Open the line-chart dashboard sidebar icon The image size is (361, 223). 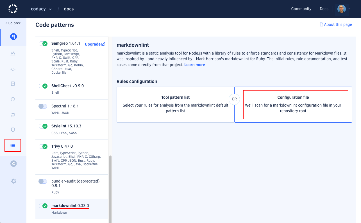pos(13,53)
